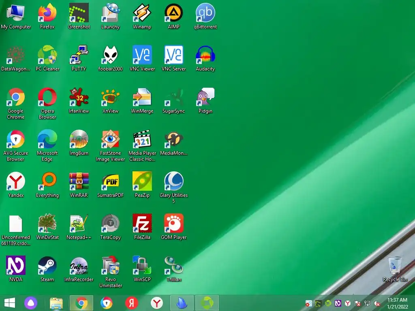The image size is (415, 311).
Task: Click the Microsoft Edge desktop shortcut
Action: click(x=47, y=145)
